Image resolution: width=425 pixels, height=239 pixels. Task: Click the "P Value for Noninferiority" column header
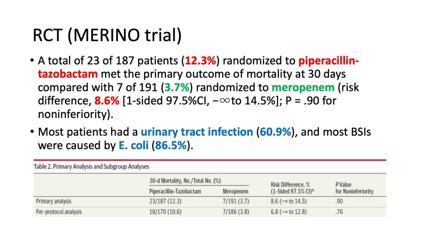[x=354, y=188]
